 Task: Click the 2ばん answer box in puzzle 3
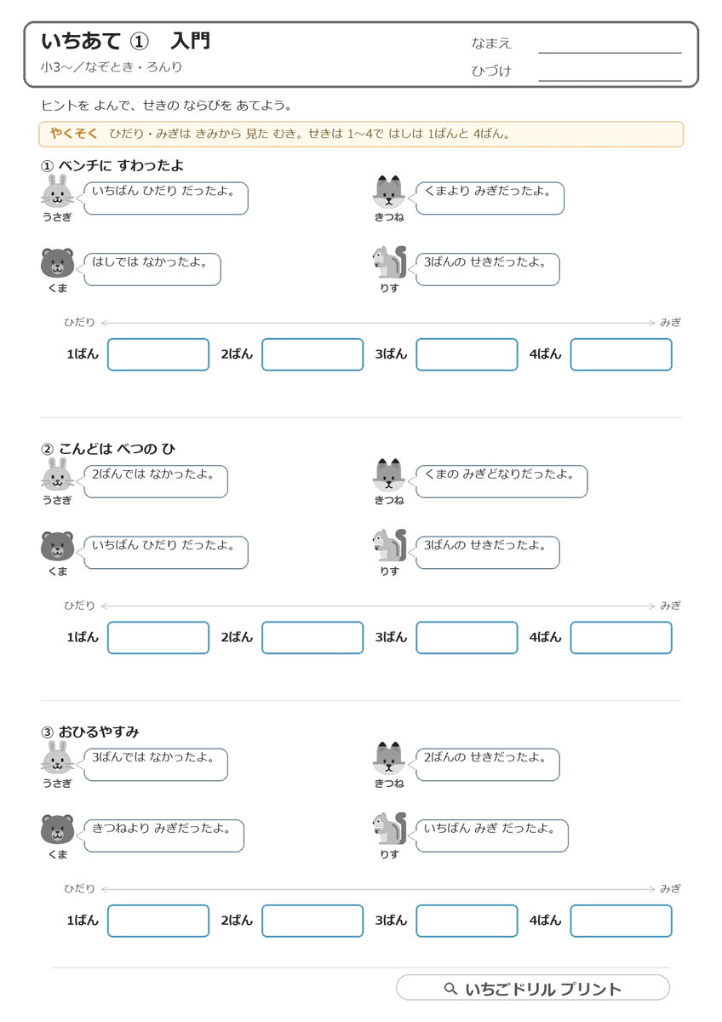coord(312,921)
